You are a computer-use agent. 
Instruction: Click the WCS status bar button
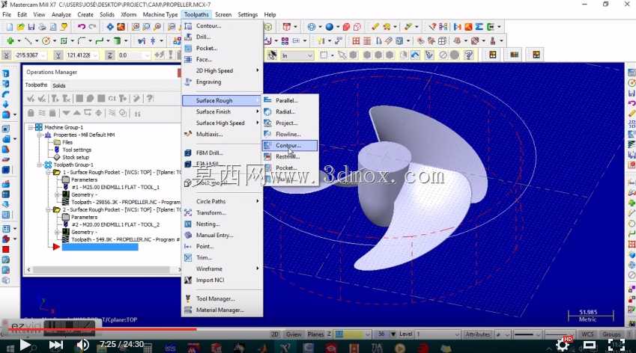point(587,334)
